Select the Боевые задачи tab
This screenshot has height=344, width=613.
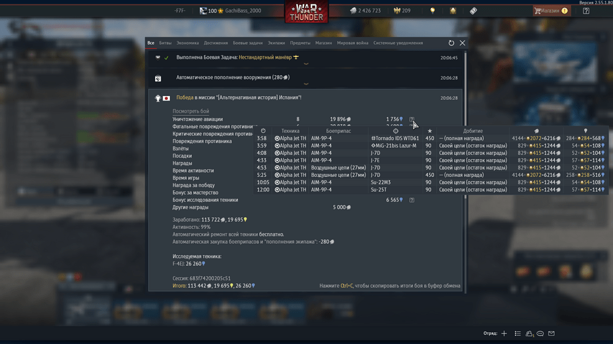pyautogui.click(x=248, y=43)
